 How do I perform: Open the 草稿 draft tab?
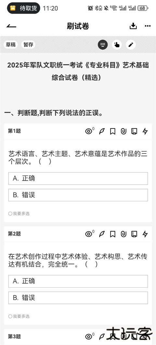(11, 45)
